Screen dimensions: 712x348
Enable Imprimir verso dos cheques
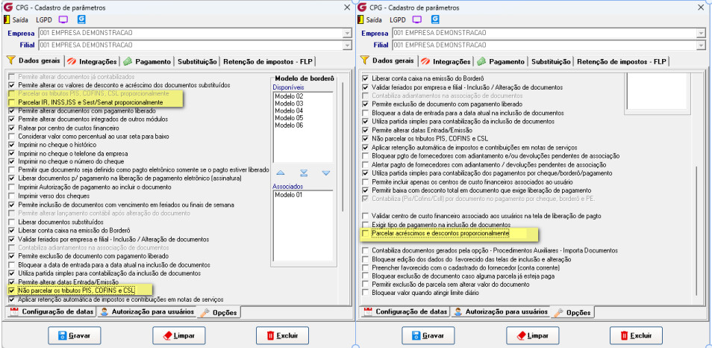(12, 196)
